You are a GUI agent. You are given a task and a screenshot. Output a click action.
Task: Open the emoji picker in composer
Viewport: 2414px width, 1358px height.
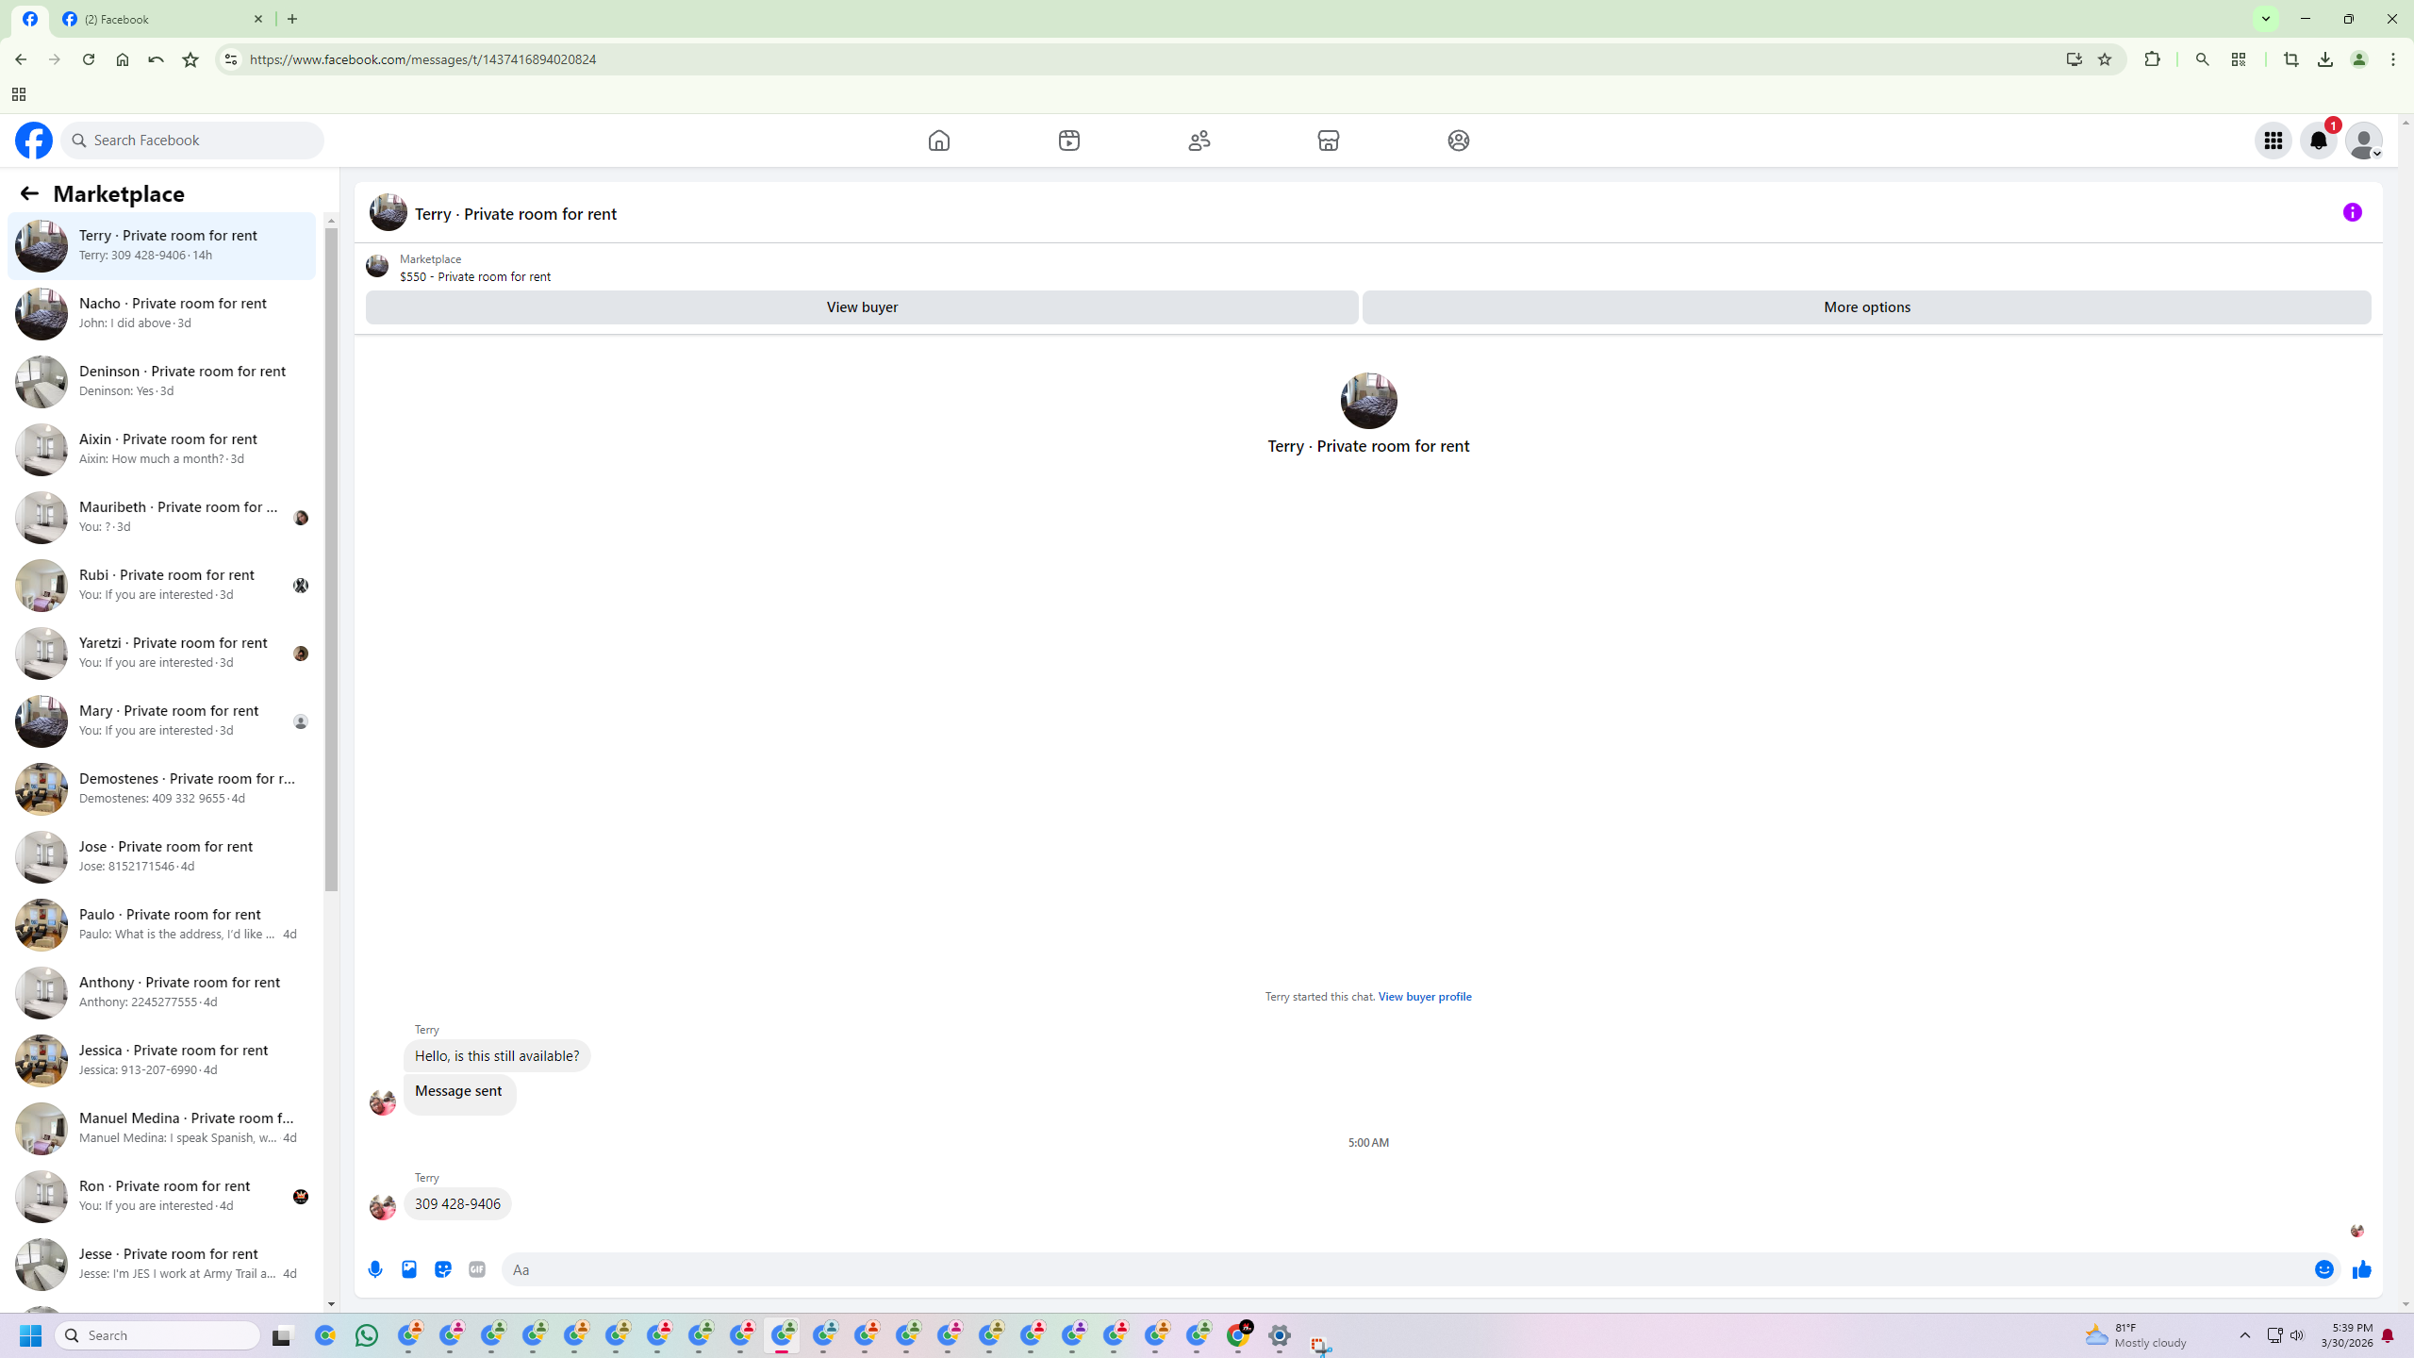click(2324, 1269)
